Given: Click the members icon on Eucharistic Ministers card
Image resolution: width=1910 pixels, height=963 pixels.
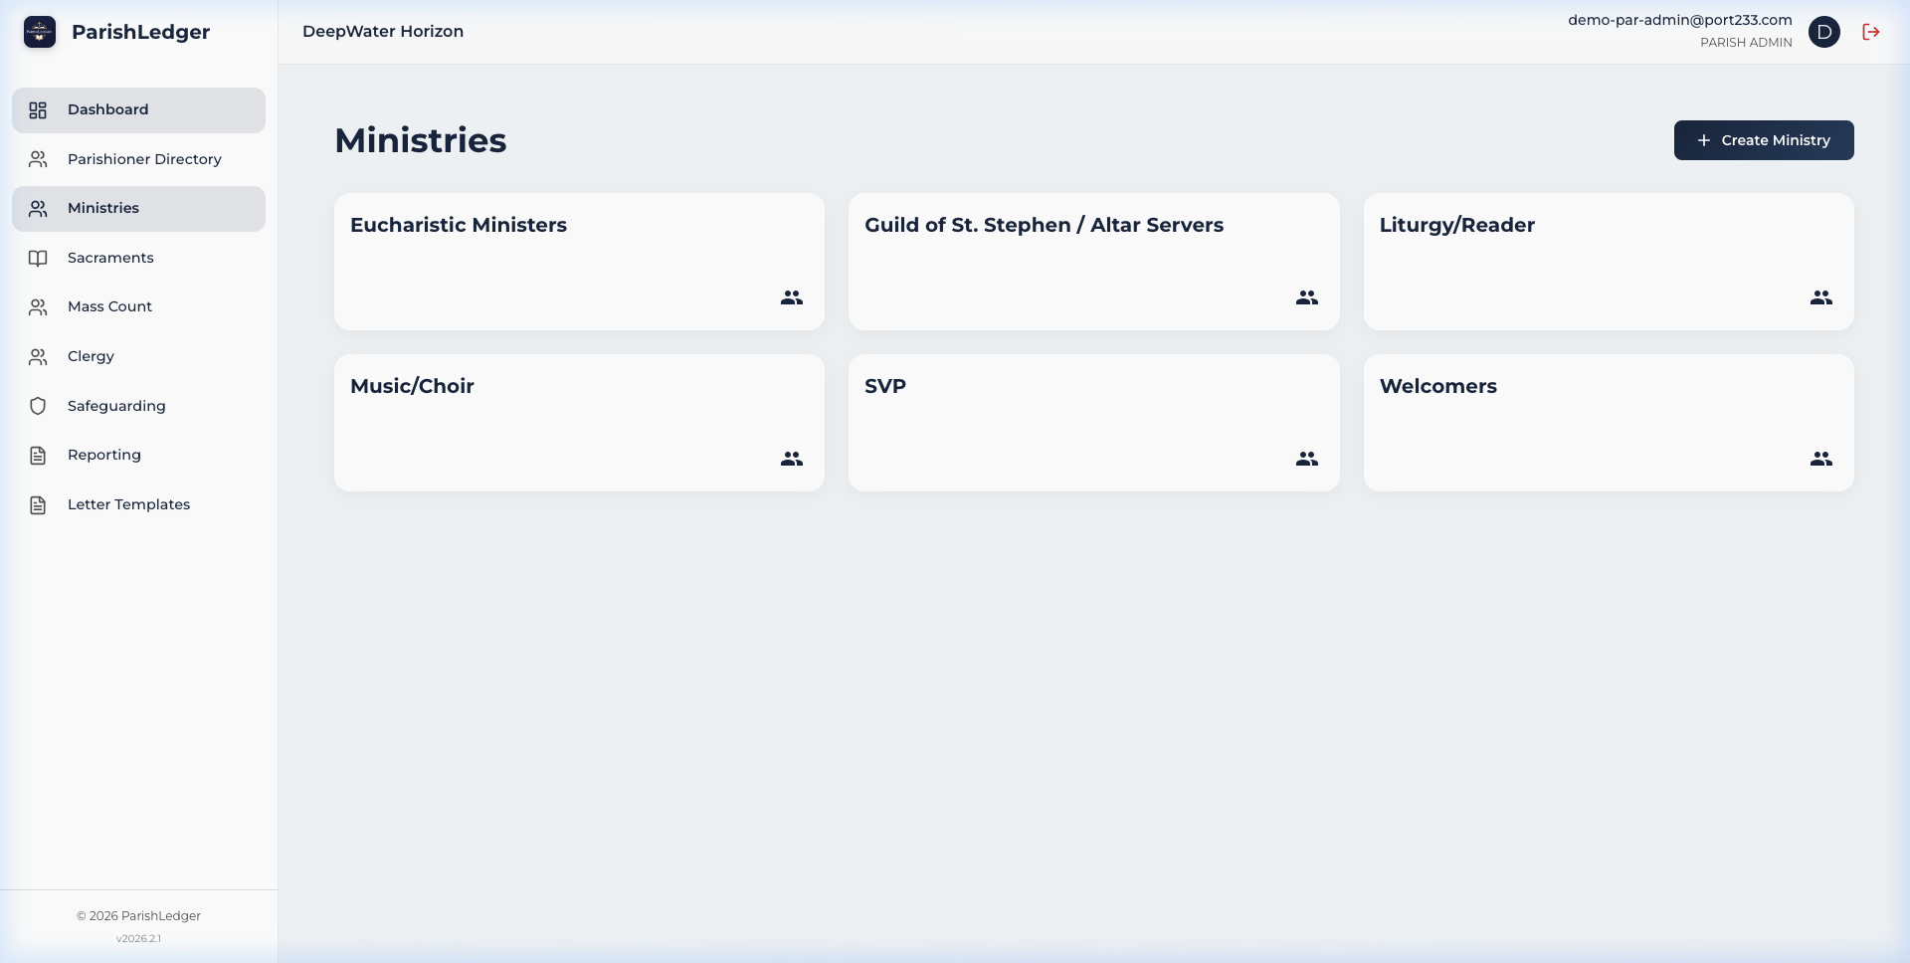Looking at the screenshot, I should tap(791, 296).
